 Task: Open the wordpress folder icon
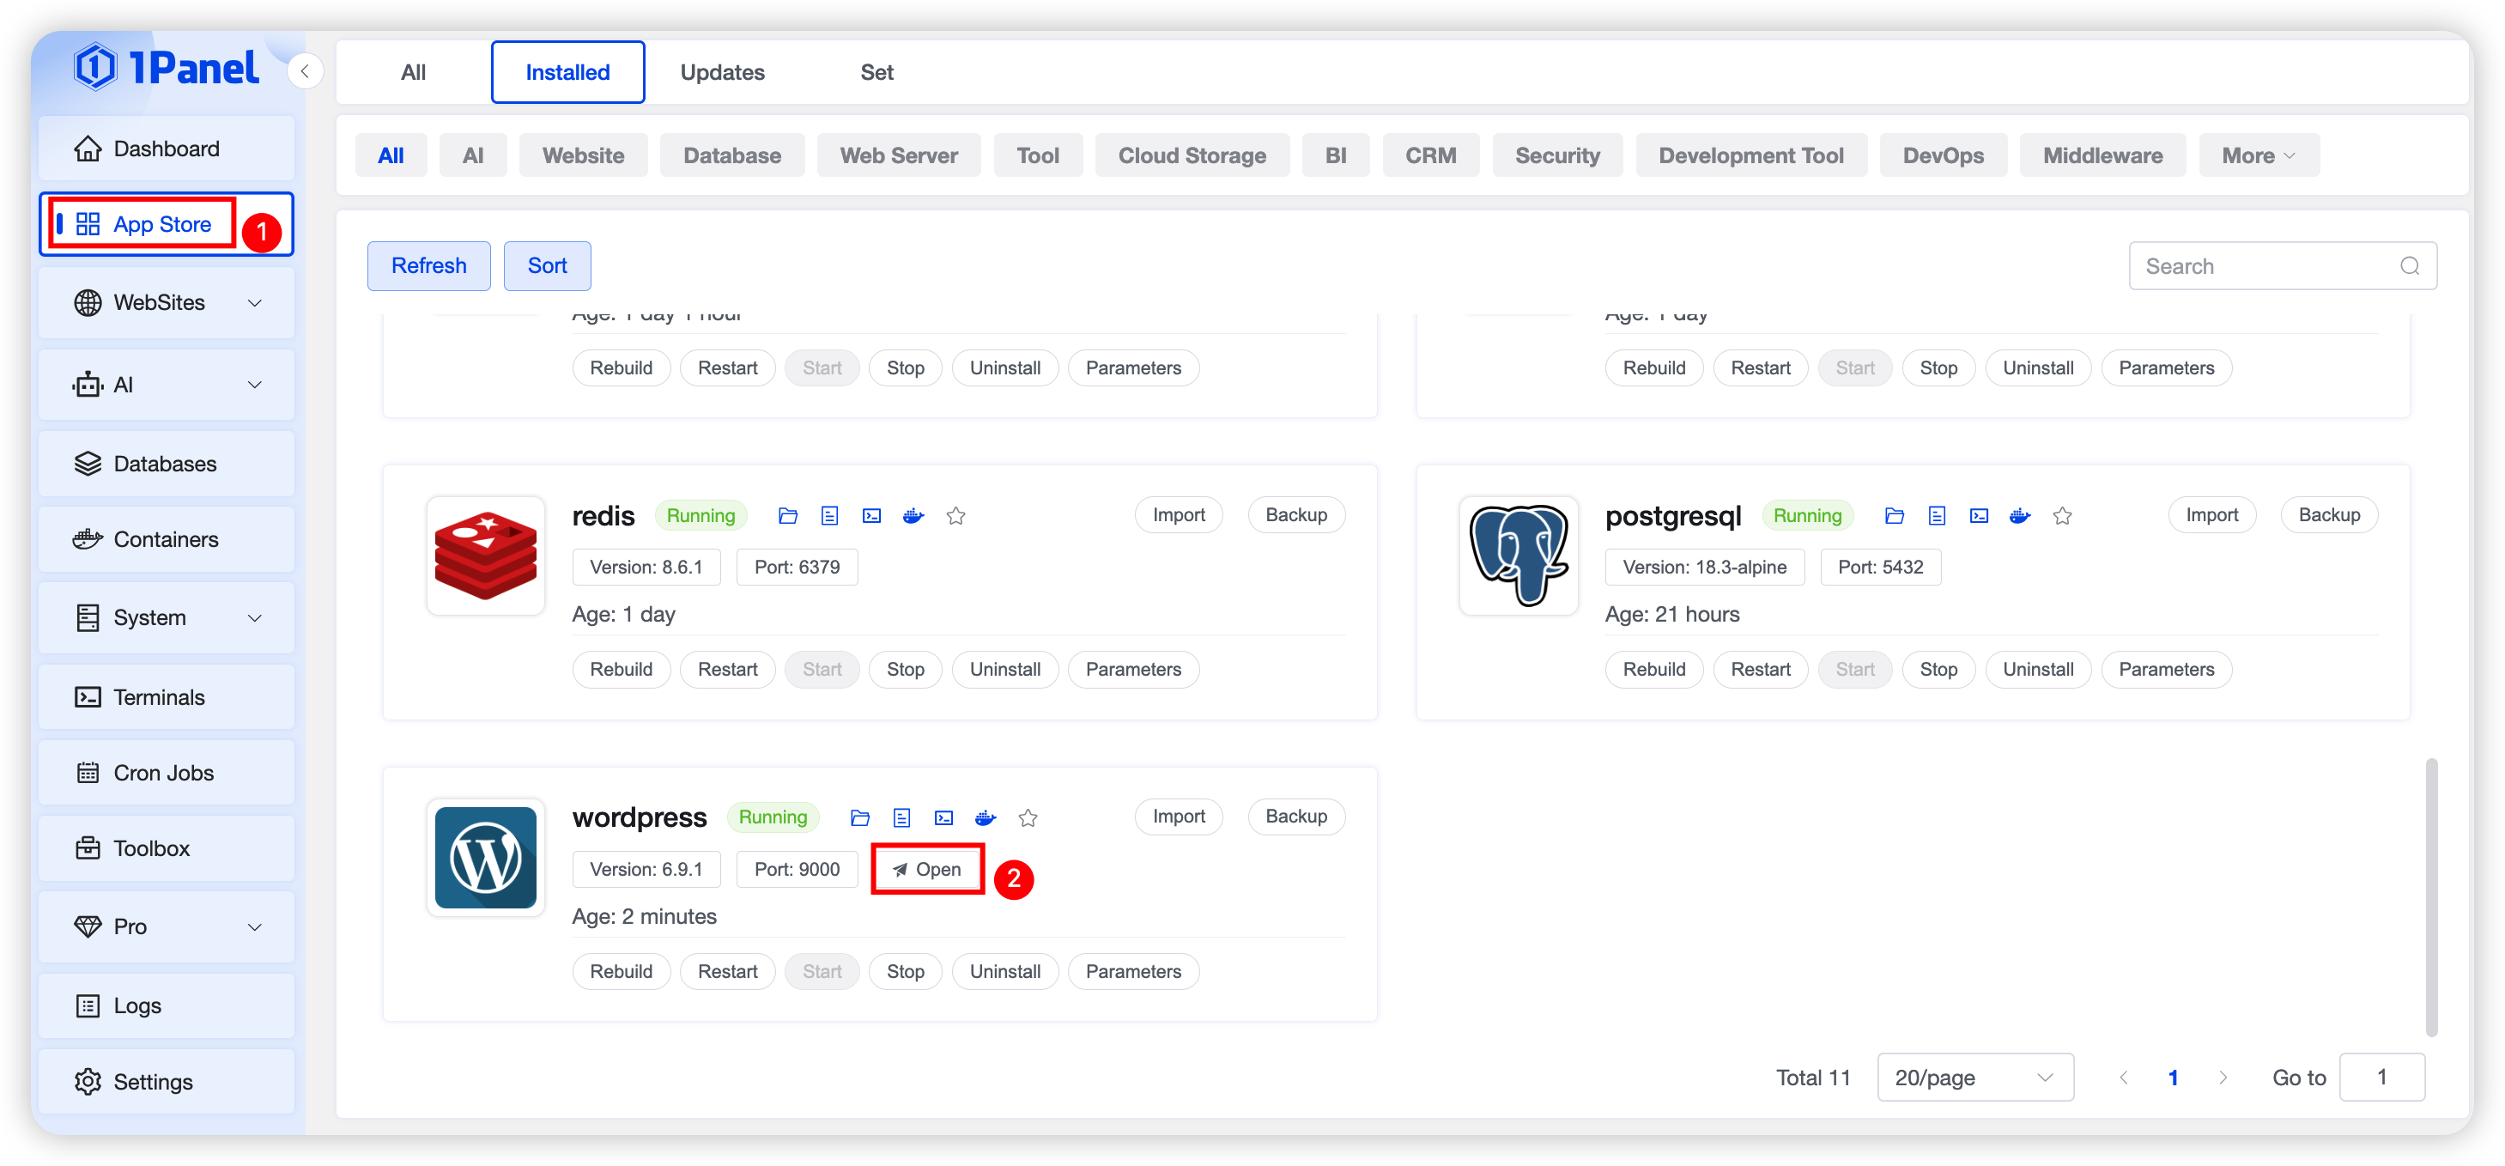tap(859, 818)
